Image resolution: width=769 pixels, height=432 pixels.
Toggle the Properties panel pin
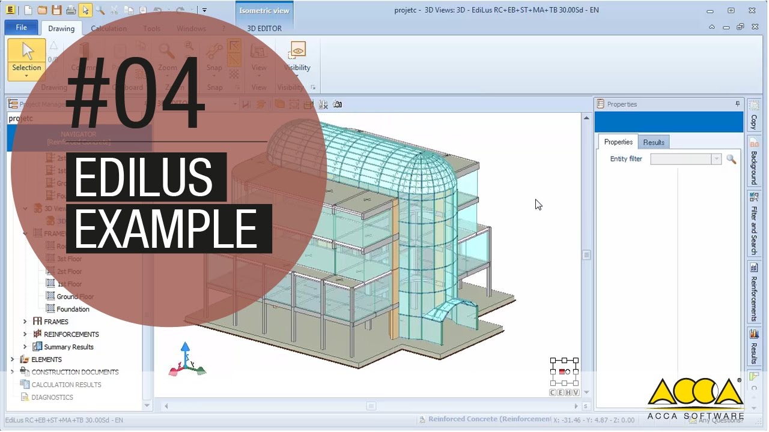[x=738, y=104]
